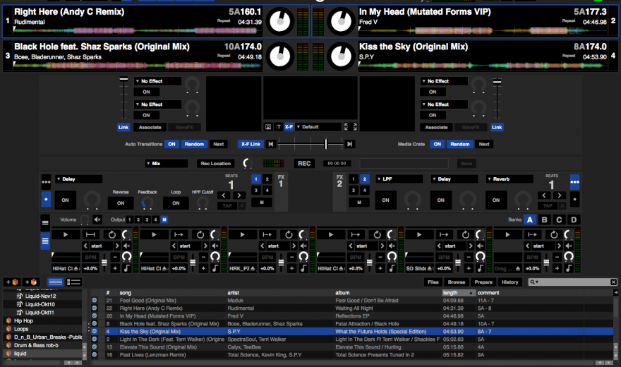Mute the sampler master volume

97,219
